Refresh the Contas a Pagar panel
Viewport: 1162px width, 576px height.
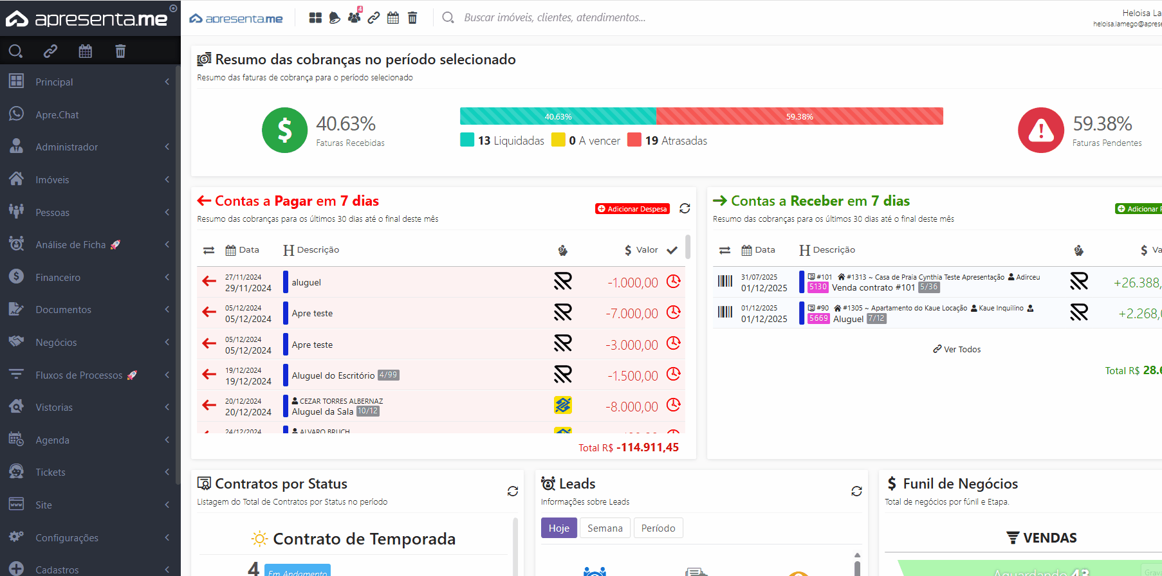(x=685, y=208)
